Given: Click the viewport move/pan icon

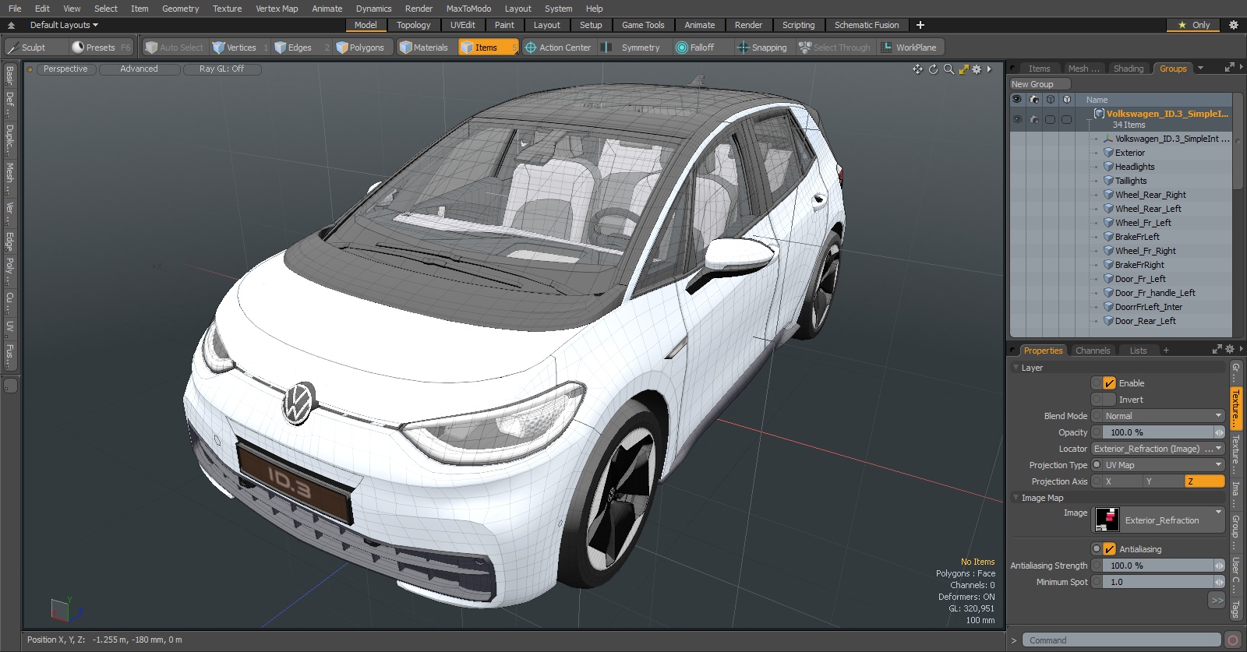Looking at the screenshot, I should (917, 69).
